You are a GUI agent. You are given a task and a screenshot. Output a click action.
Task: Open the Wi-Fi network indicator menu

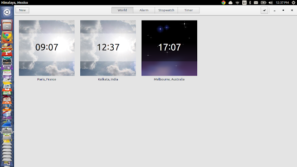pos(237,2)
